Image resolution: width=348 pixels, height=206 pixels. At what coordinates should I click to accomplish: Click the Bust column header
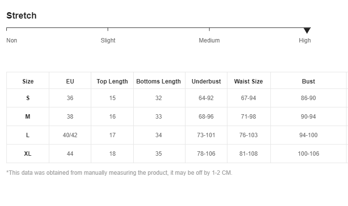[308, 81]
